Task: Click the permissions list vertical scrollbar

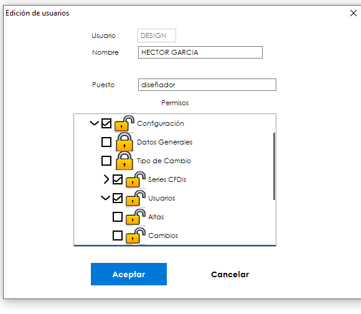Action: 274,166
